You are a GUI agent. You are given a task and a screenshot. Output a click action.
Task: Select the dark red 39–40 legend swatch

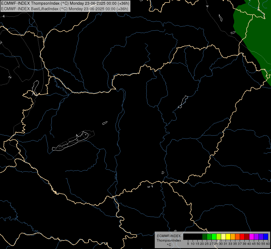pyautogui.click(x=247, y=237)
